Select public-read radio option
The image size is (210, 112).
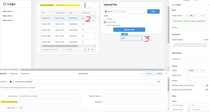click(105, 22)
